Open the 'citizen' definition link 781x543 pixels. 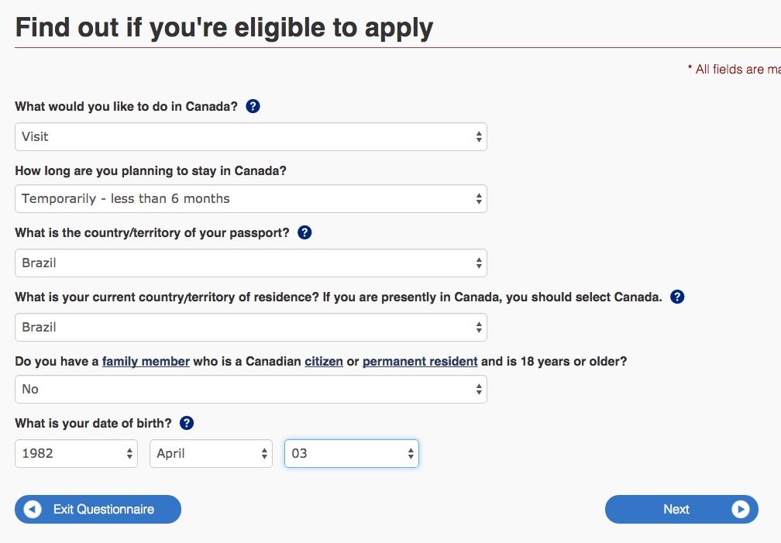coord(324,361)
